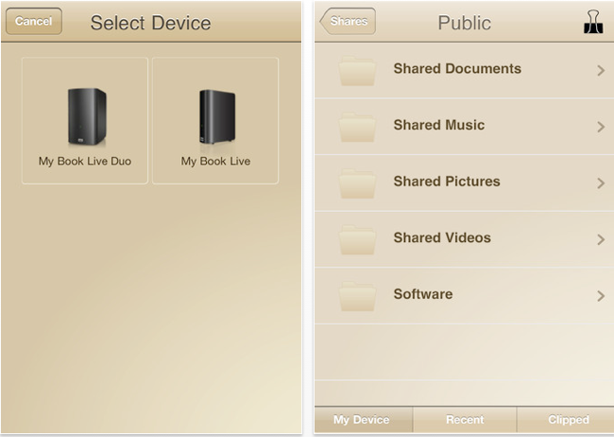Viewport: 614px width, 437px height.
Task: Expand Shared Music using its chevron
Action: pos(601,127)
